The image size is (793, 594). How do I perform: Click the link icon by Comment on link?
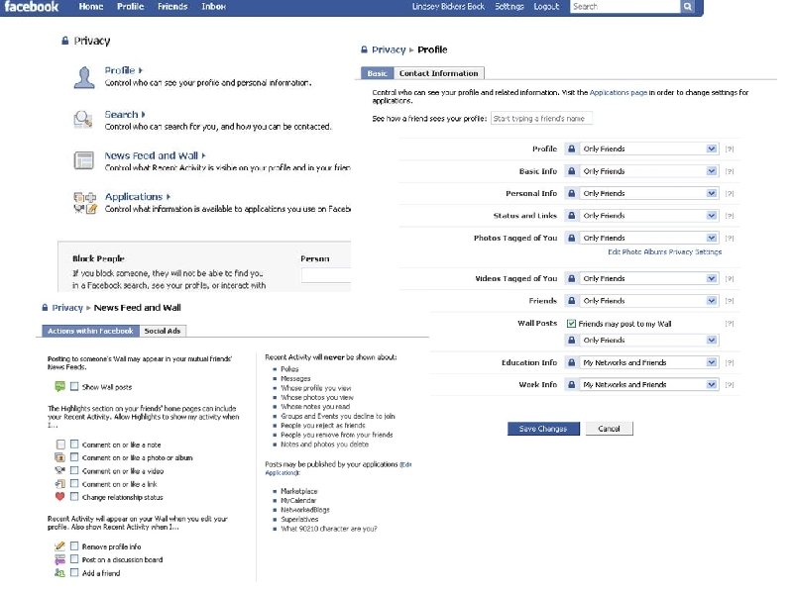(59, 484)
